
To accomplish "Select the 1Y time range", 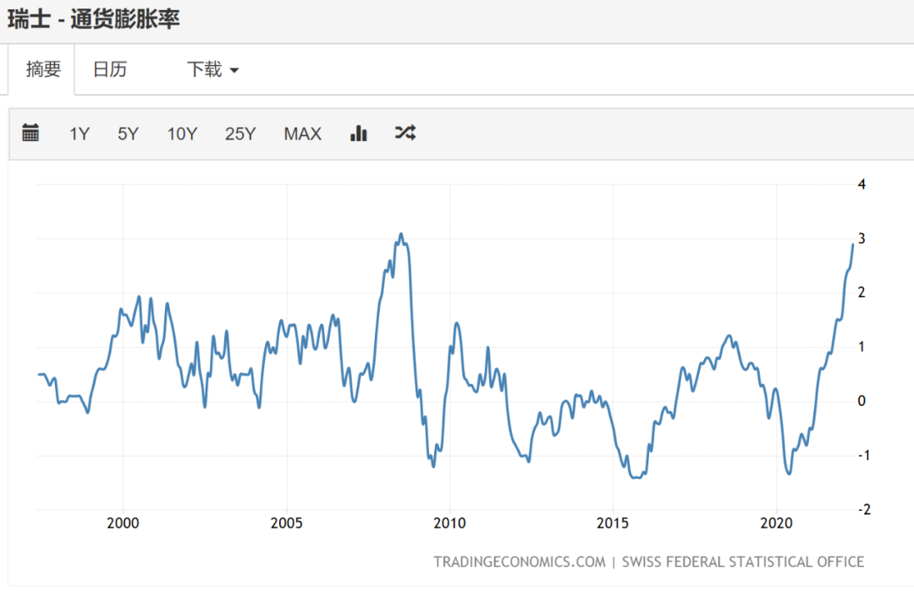I will (x=80, y=134).
